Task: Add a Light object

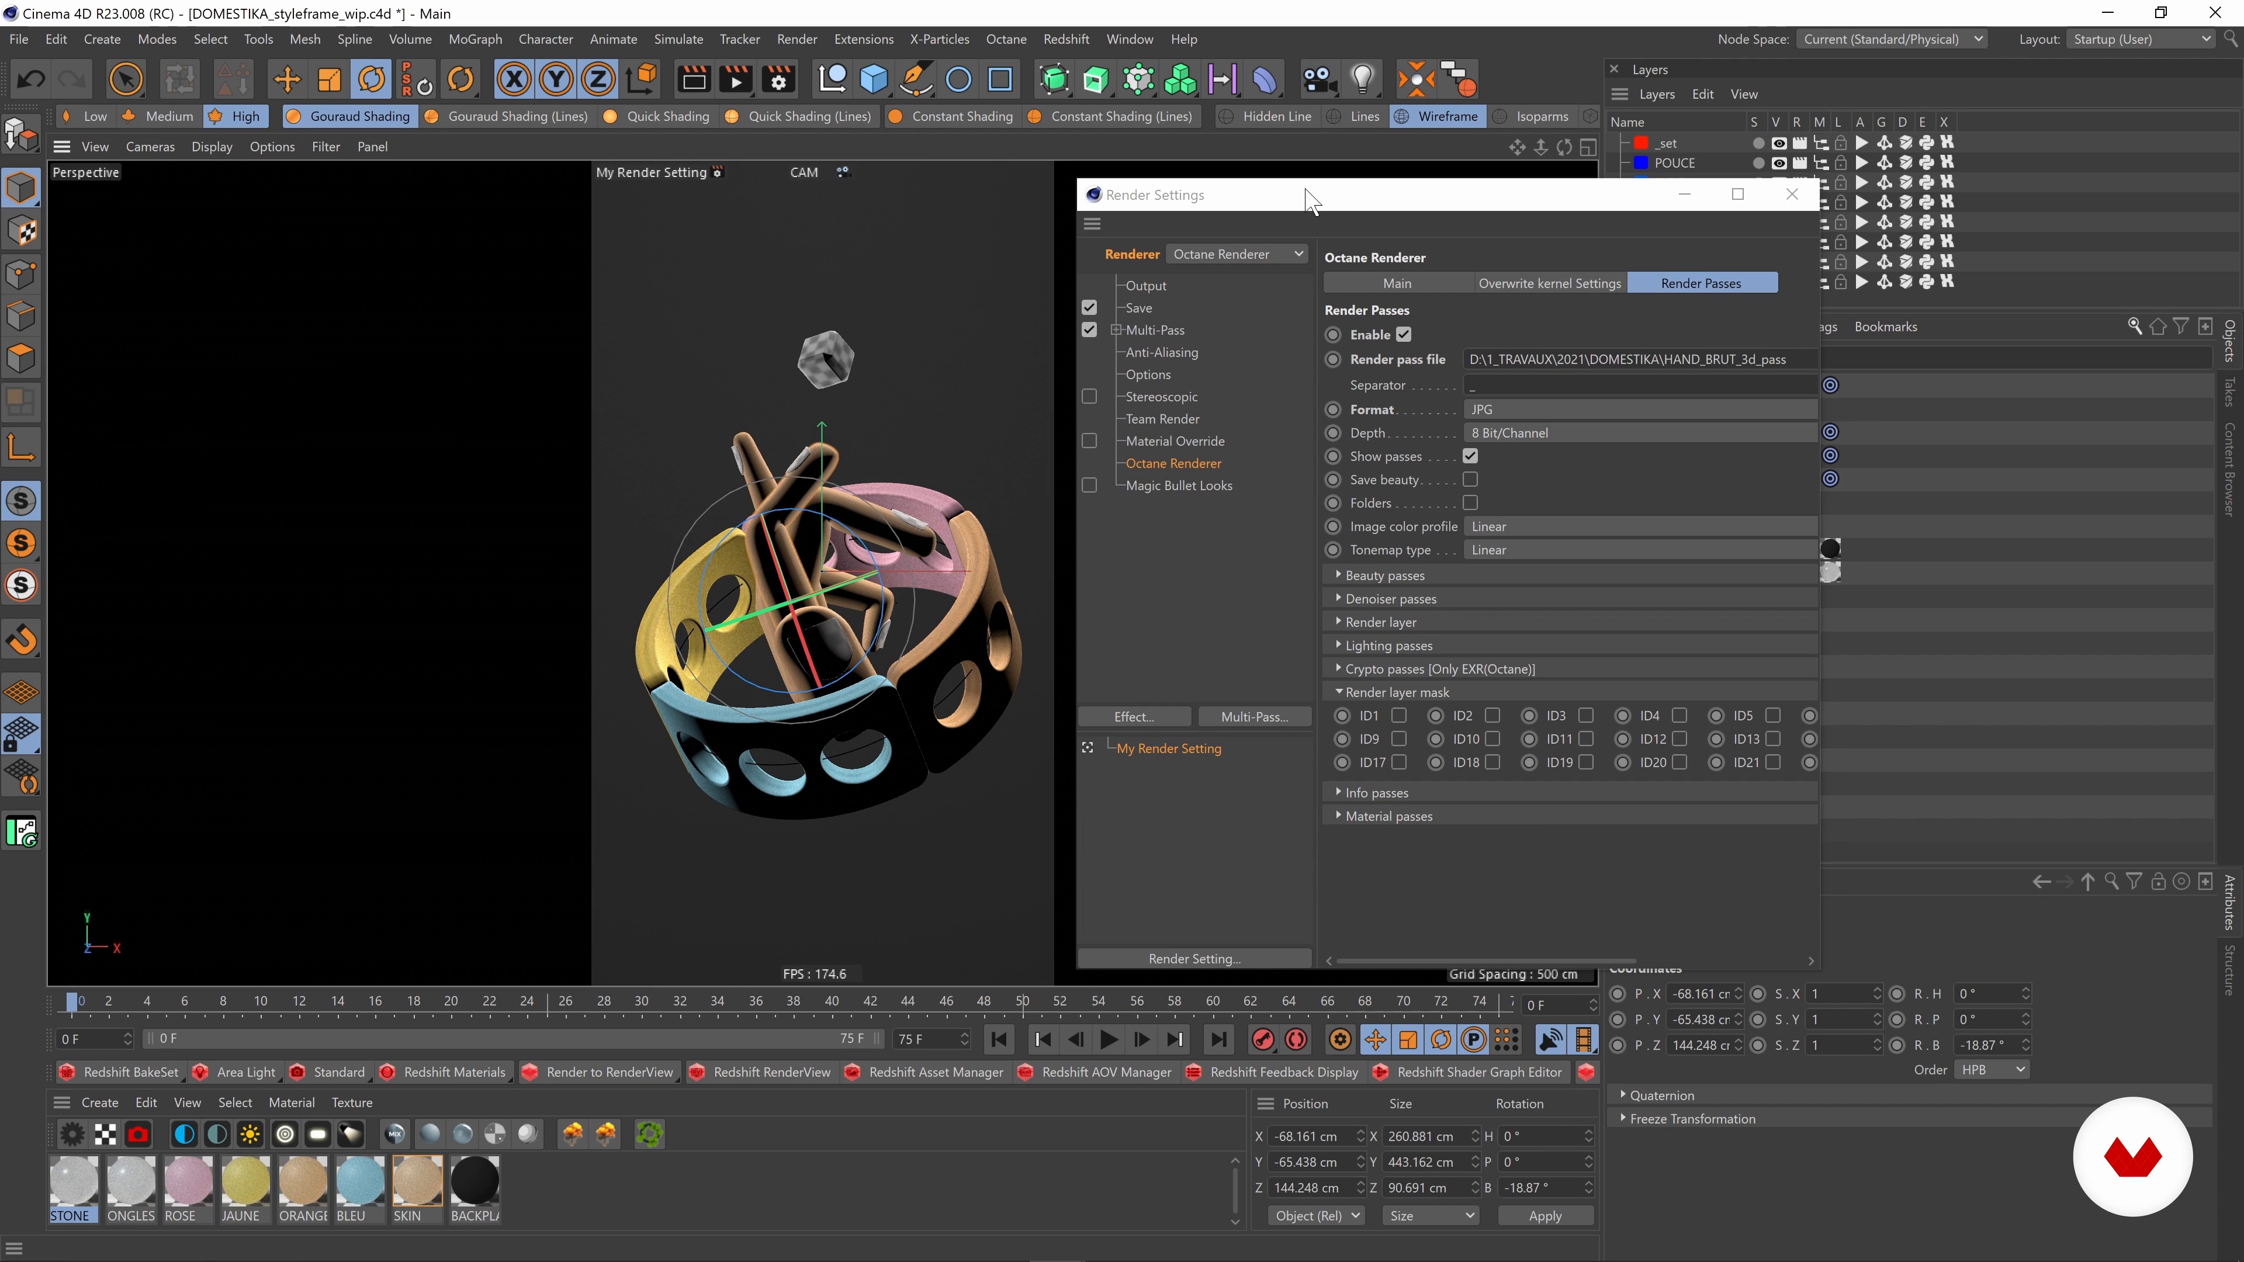Action: (1362, 80)
